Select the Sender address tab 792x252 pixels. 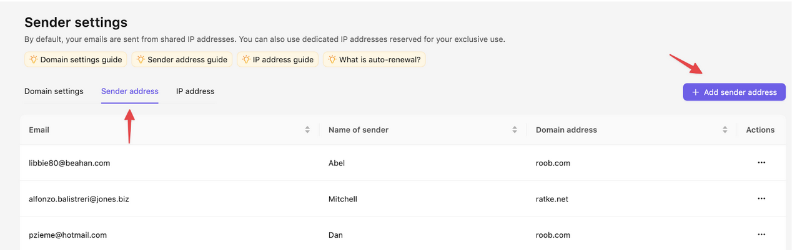click(130, 91)
